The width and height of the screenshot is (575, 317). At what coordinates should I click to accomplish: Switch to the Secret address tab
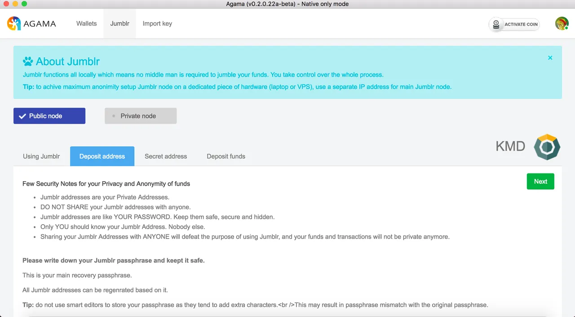[166, 156]
